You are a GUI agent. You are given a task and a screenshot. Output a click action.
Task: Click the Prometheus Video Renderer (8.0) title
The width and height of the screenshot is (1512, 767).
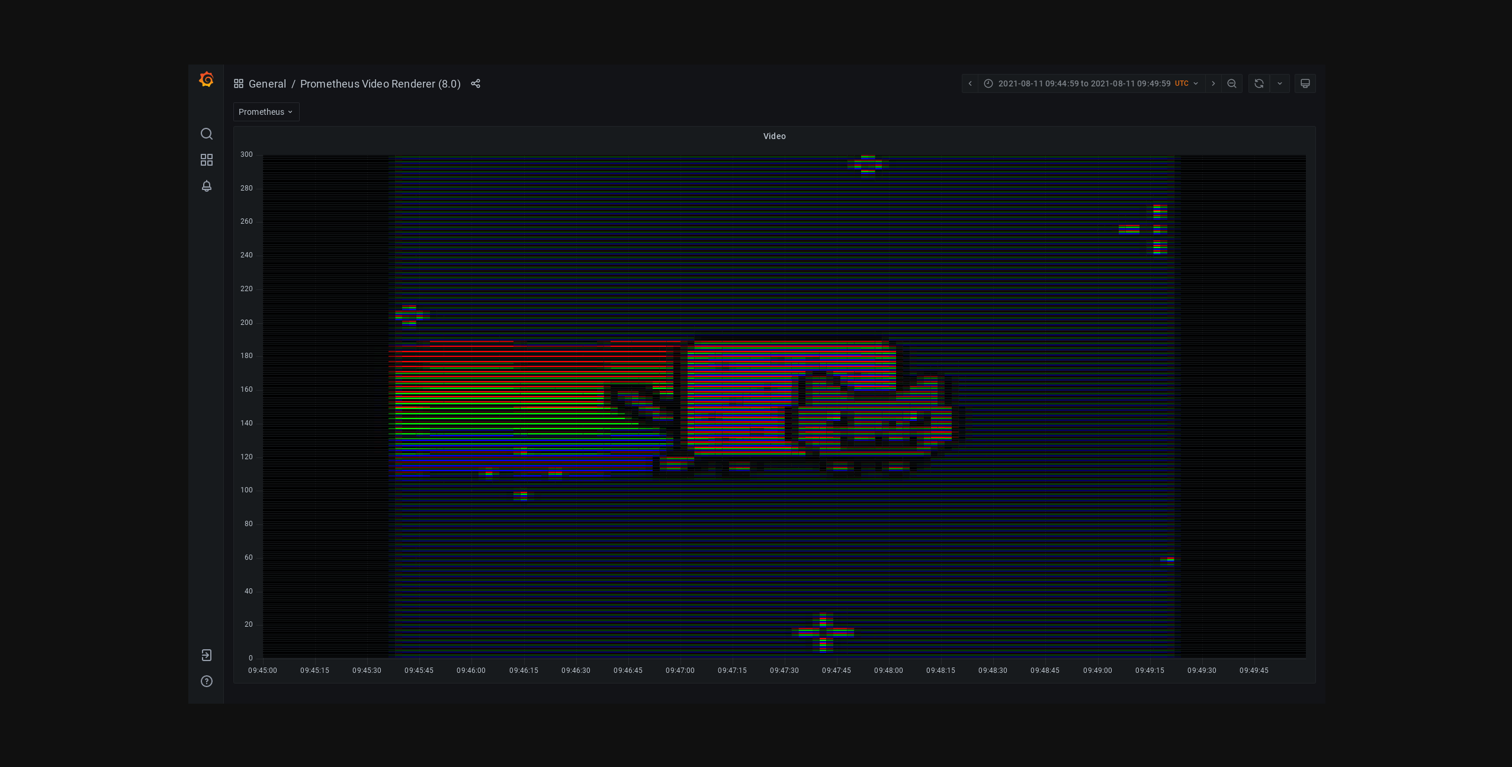click(x=380, y=84)
